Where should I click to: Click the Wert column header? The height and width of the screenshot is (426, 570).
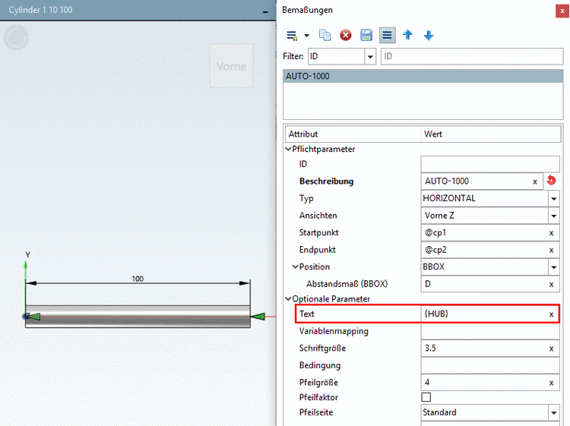[x=491, y=134]
